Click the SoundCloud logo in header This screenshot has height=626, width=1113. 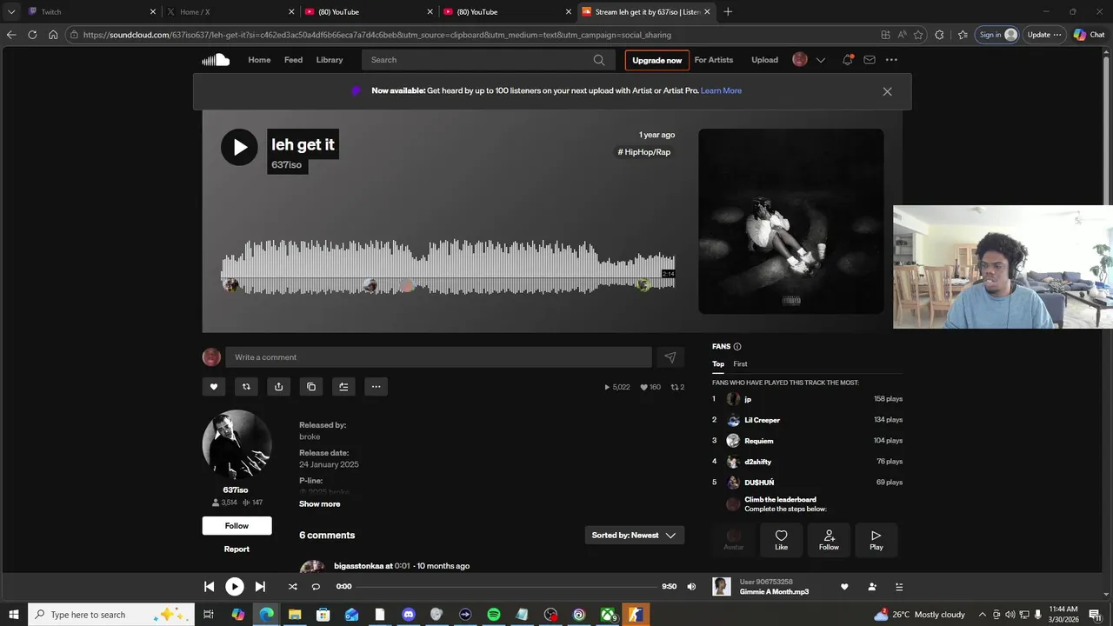[216, 60]
